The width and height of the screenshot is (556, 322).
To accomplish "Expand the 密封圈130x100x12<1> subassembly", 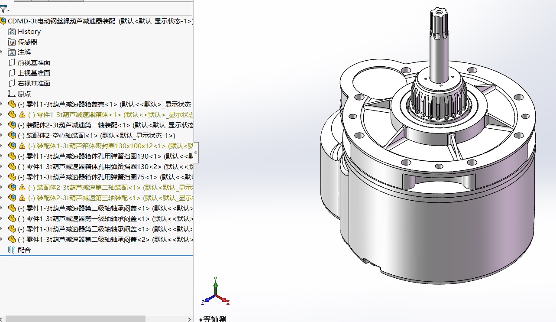I will click(2, 146).
